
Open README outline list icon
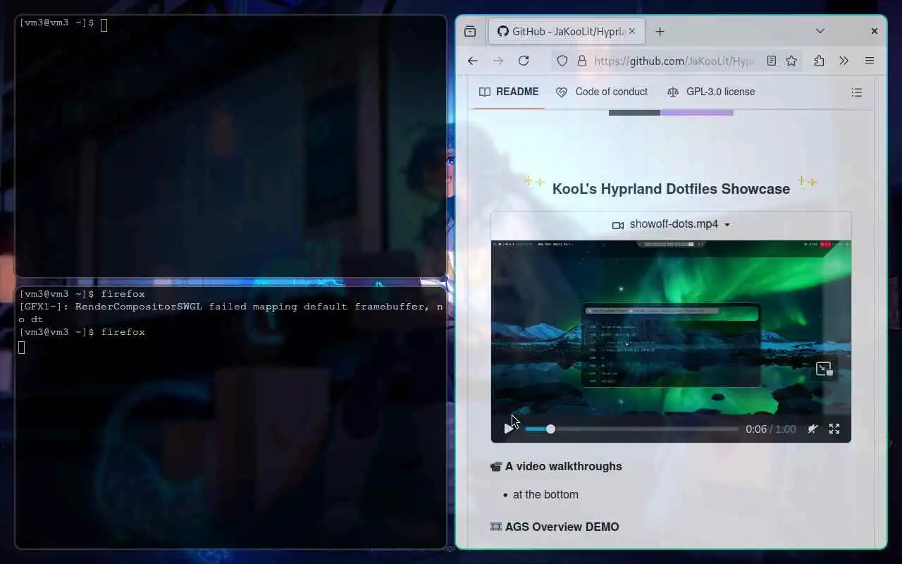[x=857, y=92]
